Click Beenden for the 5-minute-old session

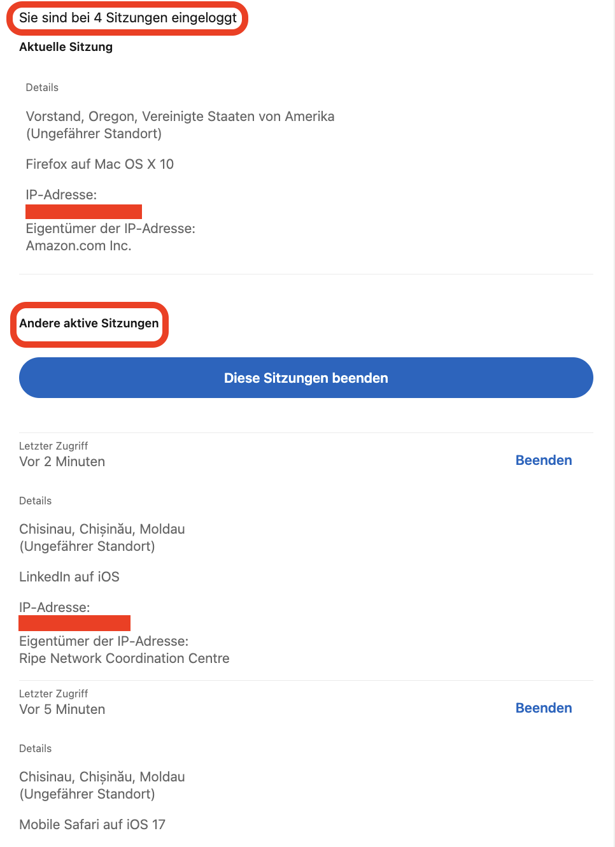[x=543, y=708]
